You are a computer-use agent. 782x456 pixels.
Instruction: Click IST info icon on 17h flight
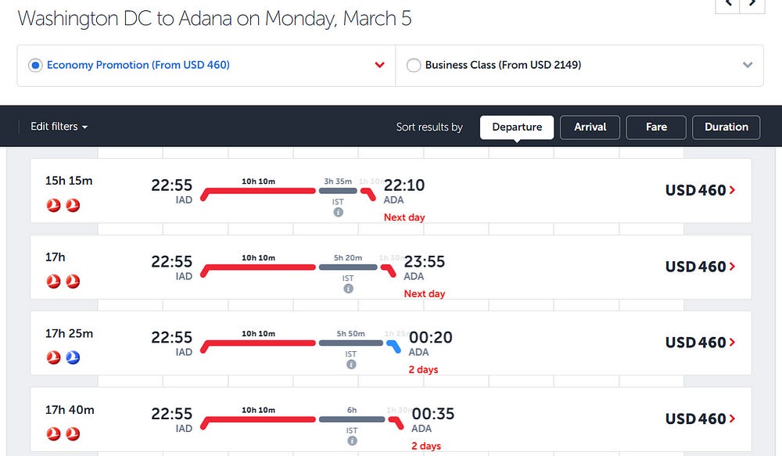point(348,289)
